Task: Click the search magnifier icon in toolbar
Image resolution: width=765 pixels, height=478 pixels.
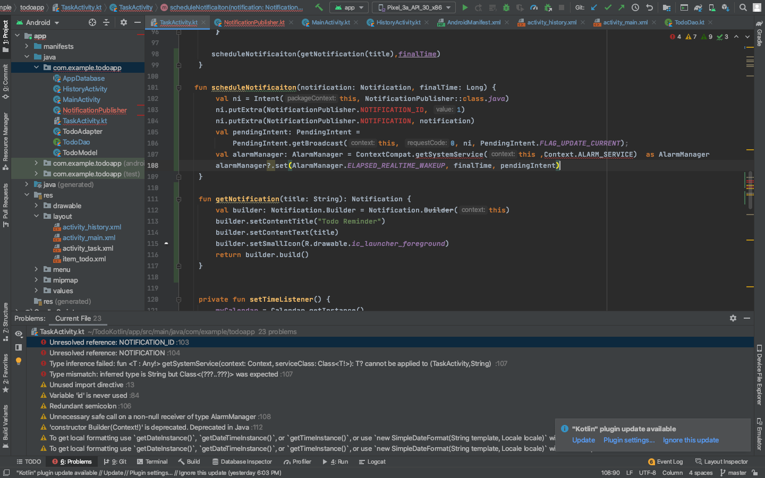Action: pyautogui.click(x=743, y=7)
